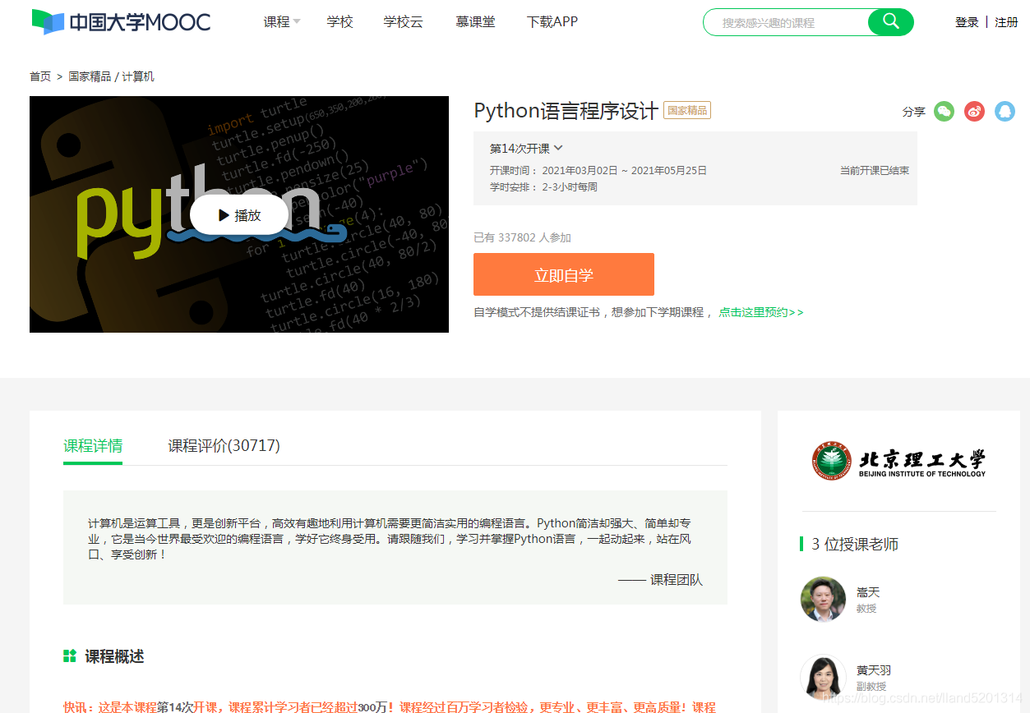Open teacher 黄天羽's avatar

(x=823, y=677)
